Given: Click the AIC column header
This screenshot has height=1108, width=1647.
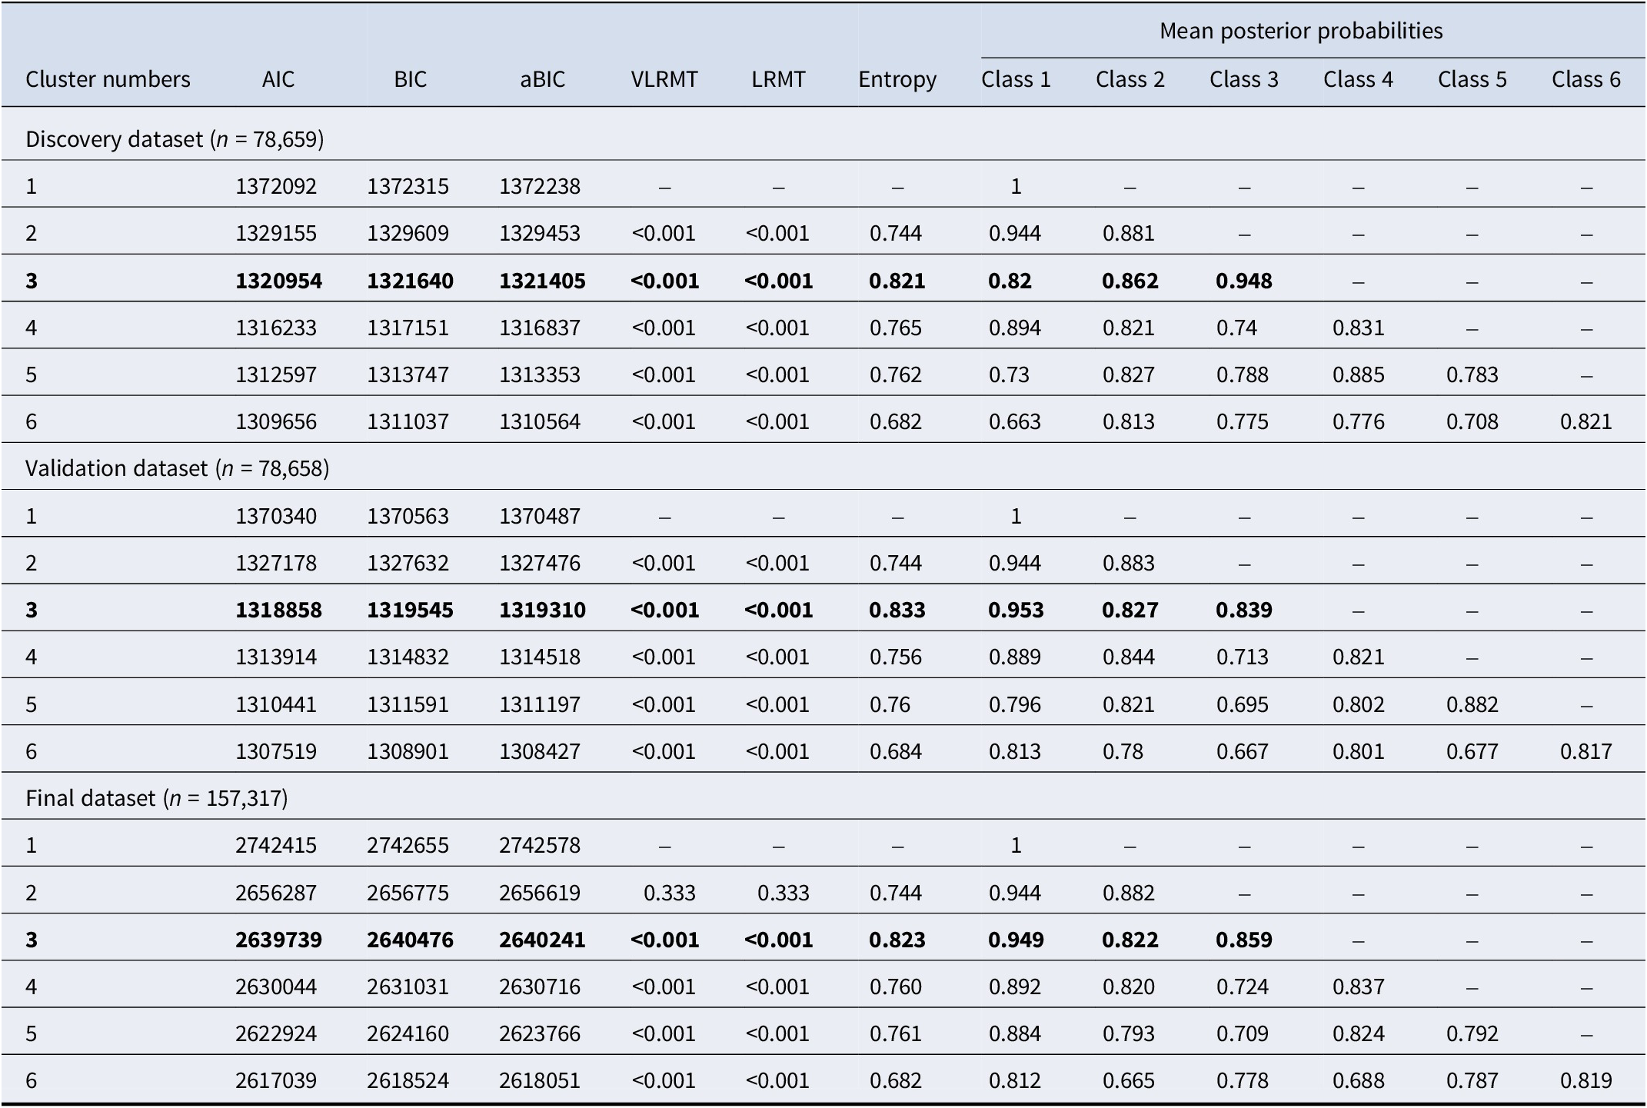Looking at the screenshot, I should (x=278, y=79).
